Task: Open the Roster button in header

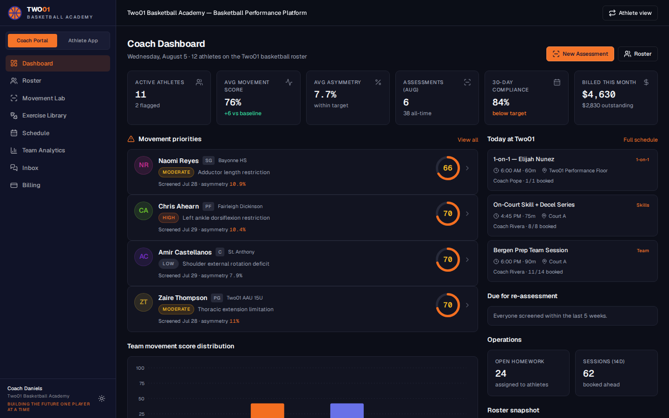Action: click(638, 54)
